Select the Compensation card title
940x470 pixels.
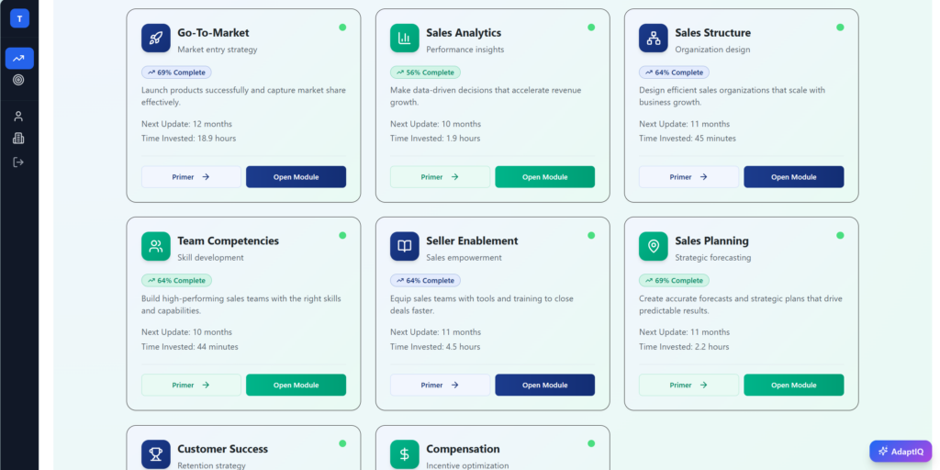(463, 449)
